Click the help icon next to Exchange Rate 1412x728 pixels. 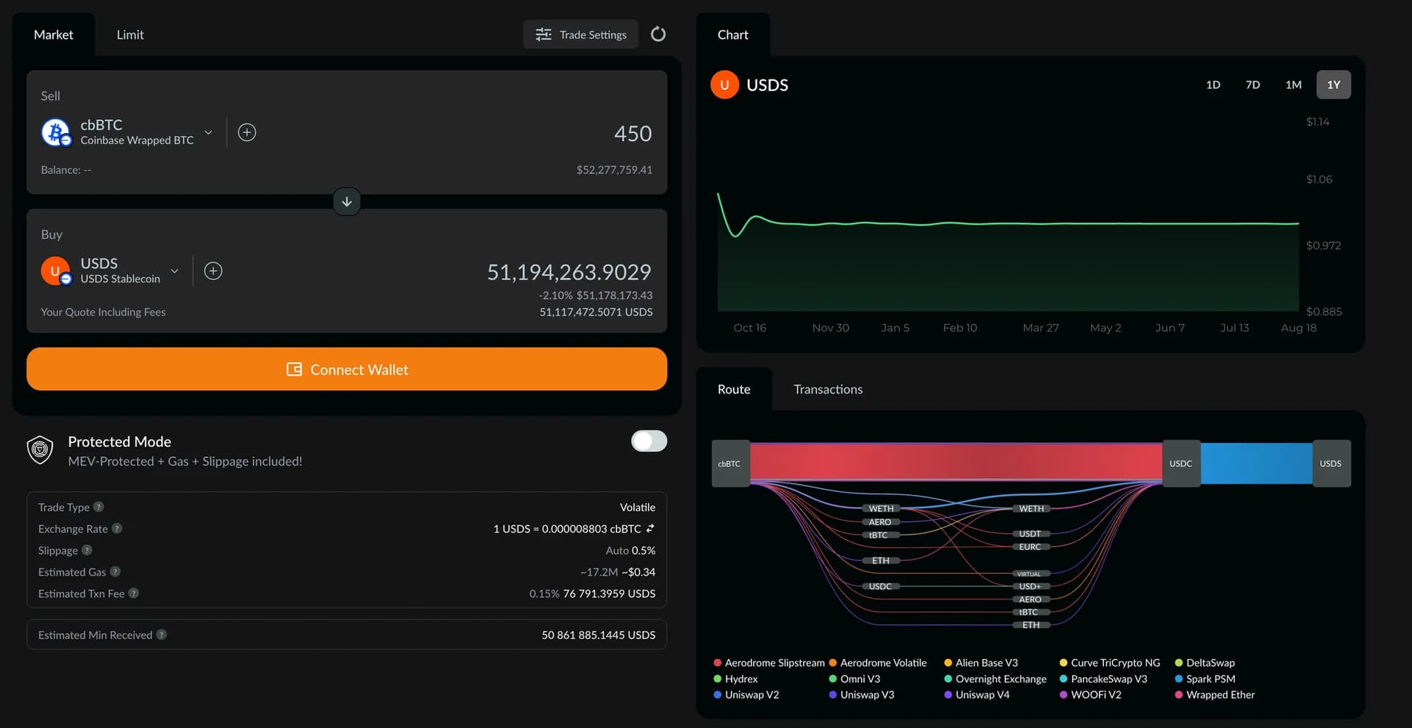point(117,528)
